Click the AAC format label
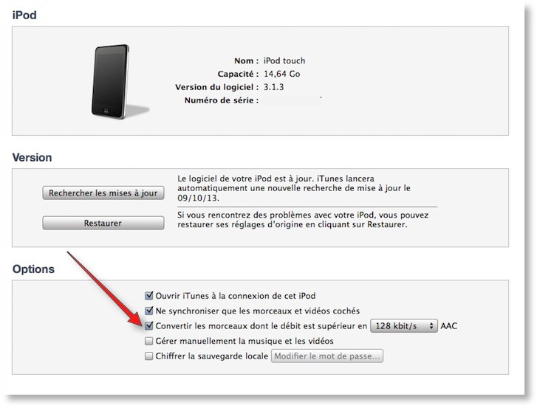 click(x=448, y=326)
